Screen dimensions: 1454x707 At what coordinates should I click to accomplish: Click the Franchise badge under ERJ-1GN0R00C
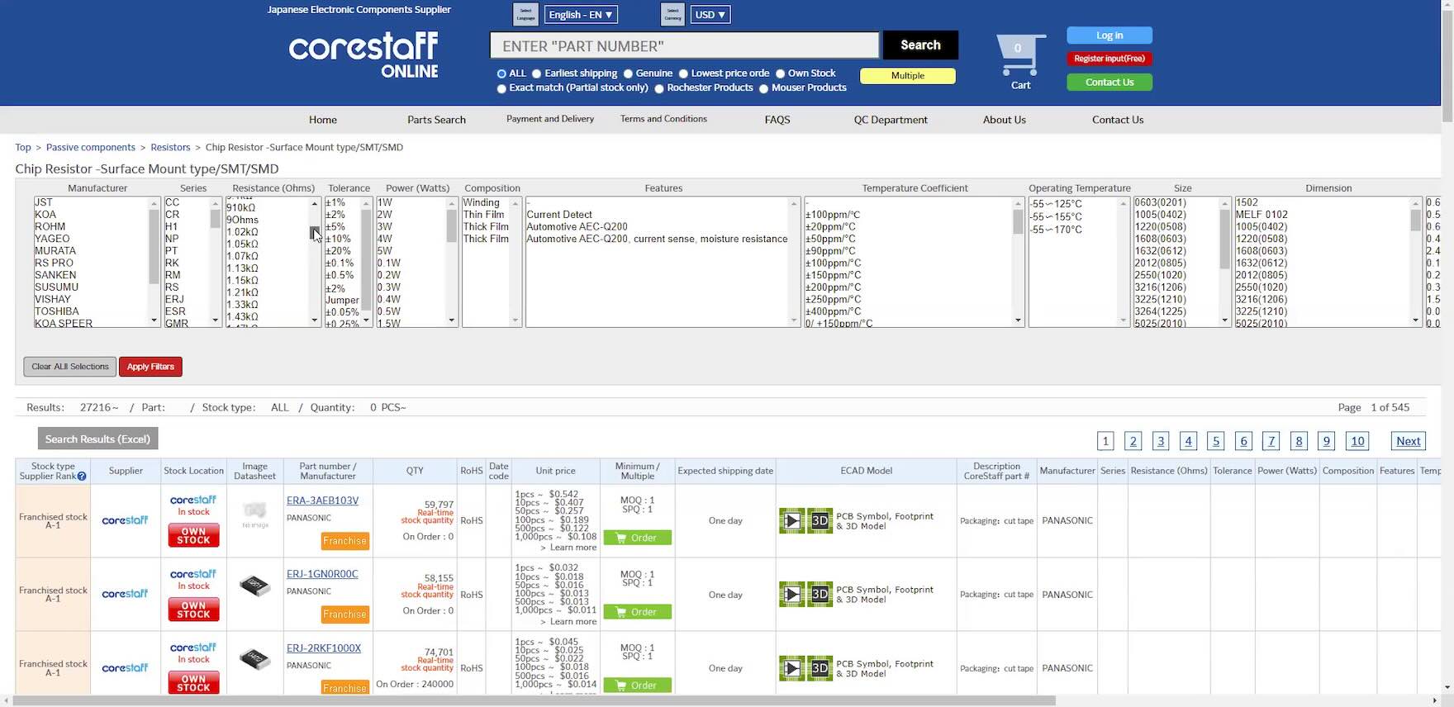[x=344, y=614]
